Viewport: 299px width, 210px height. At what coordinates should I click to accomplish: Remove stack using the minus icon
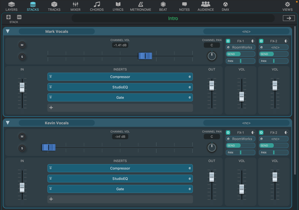tap(19, 17)
